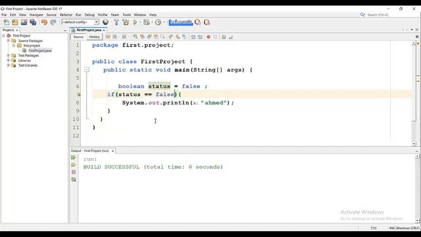This screenshot has width=421, height=237.
Task: Open the Refactor menu
Action: tap(66, 14)
